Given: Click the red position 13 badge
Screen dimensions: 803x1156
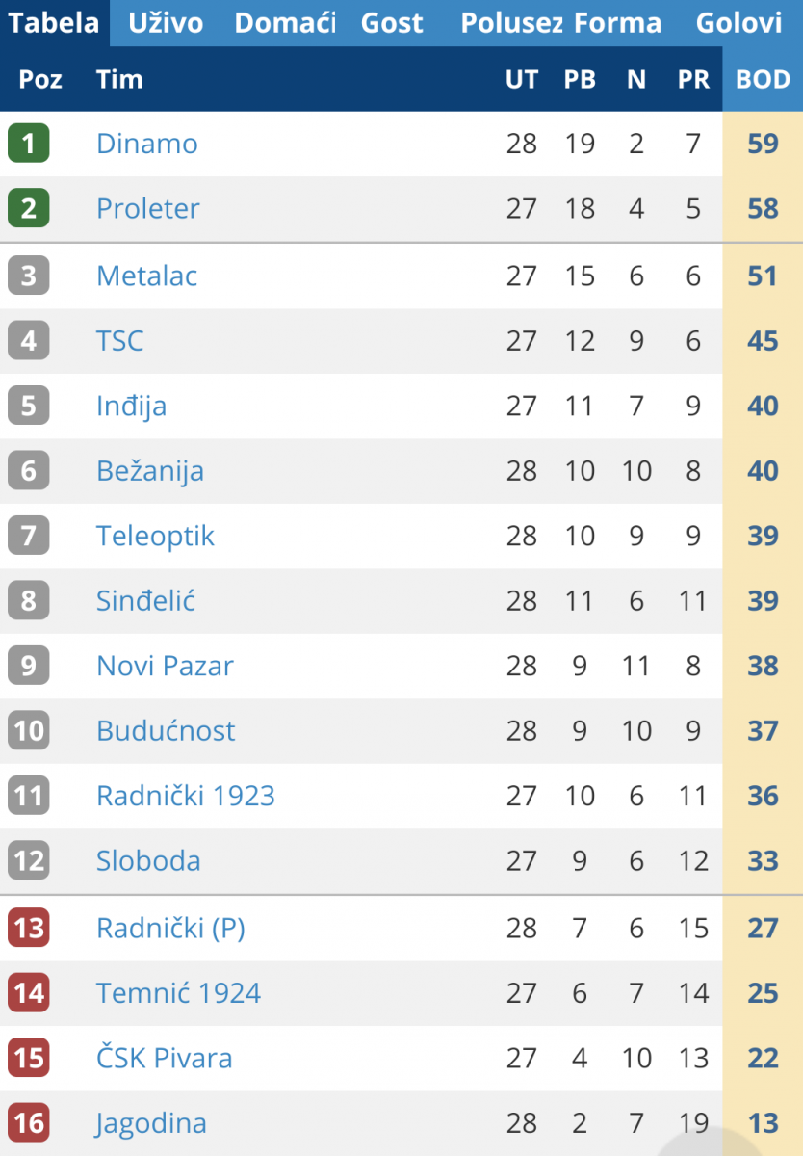Looking at the screenshot, I should coord(28,928).
